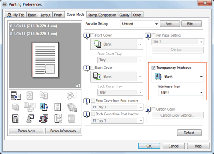Click the dimmed stacked sheets icon
The image size is (214, 154).
[x=15, y=107]
